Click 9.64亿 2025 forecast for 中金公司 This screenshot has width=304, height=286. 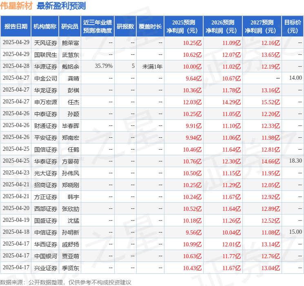point(194,78)
